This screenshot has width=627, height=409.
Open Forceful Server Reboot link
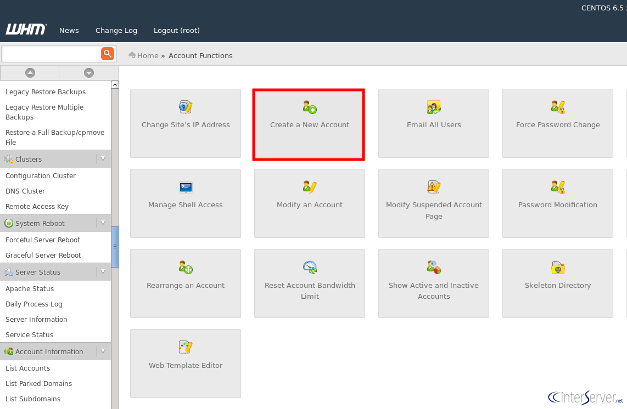pos(43,240)
